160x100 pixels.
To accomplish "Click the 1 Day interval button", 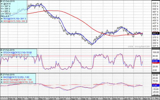I will pyautogui.click(x=156, y=98).
